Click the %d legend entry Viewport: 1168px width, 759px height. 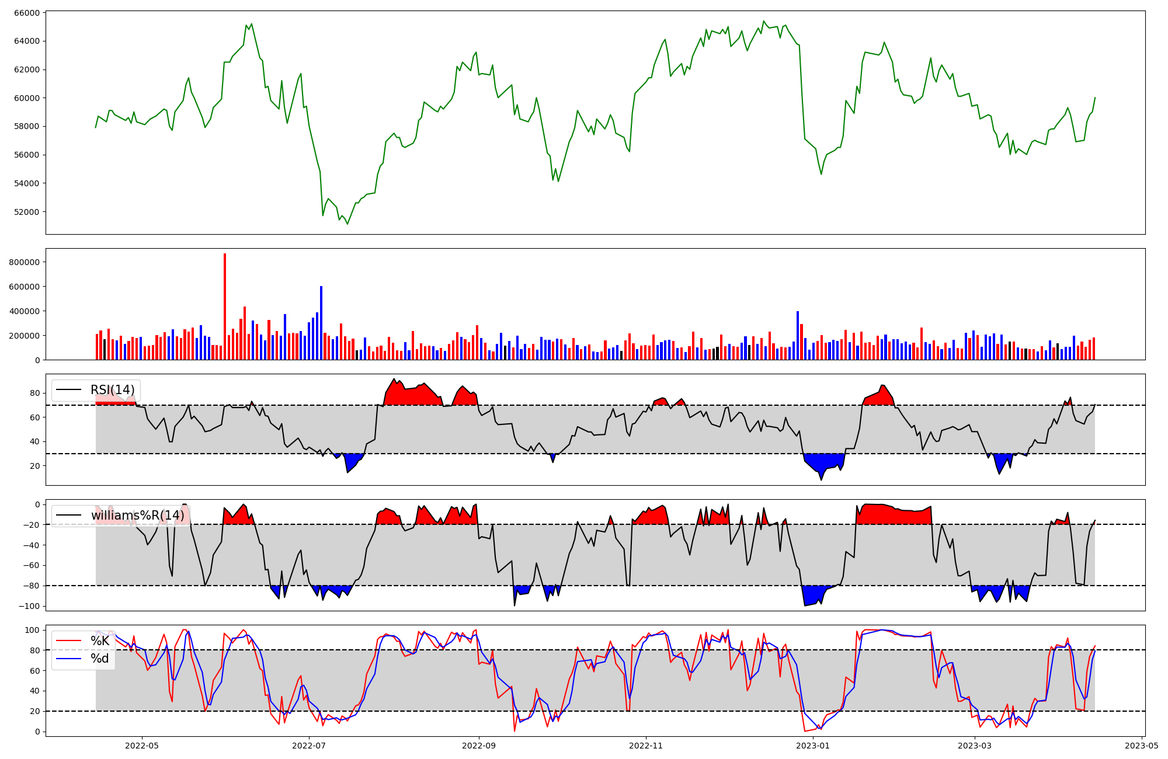100,659
